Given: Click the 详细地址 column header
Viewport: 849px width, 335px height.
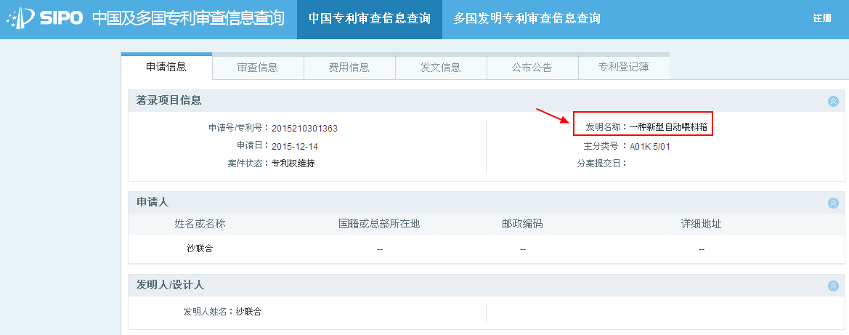Looking at the screenshot, I should pos(701,224).
